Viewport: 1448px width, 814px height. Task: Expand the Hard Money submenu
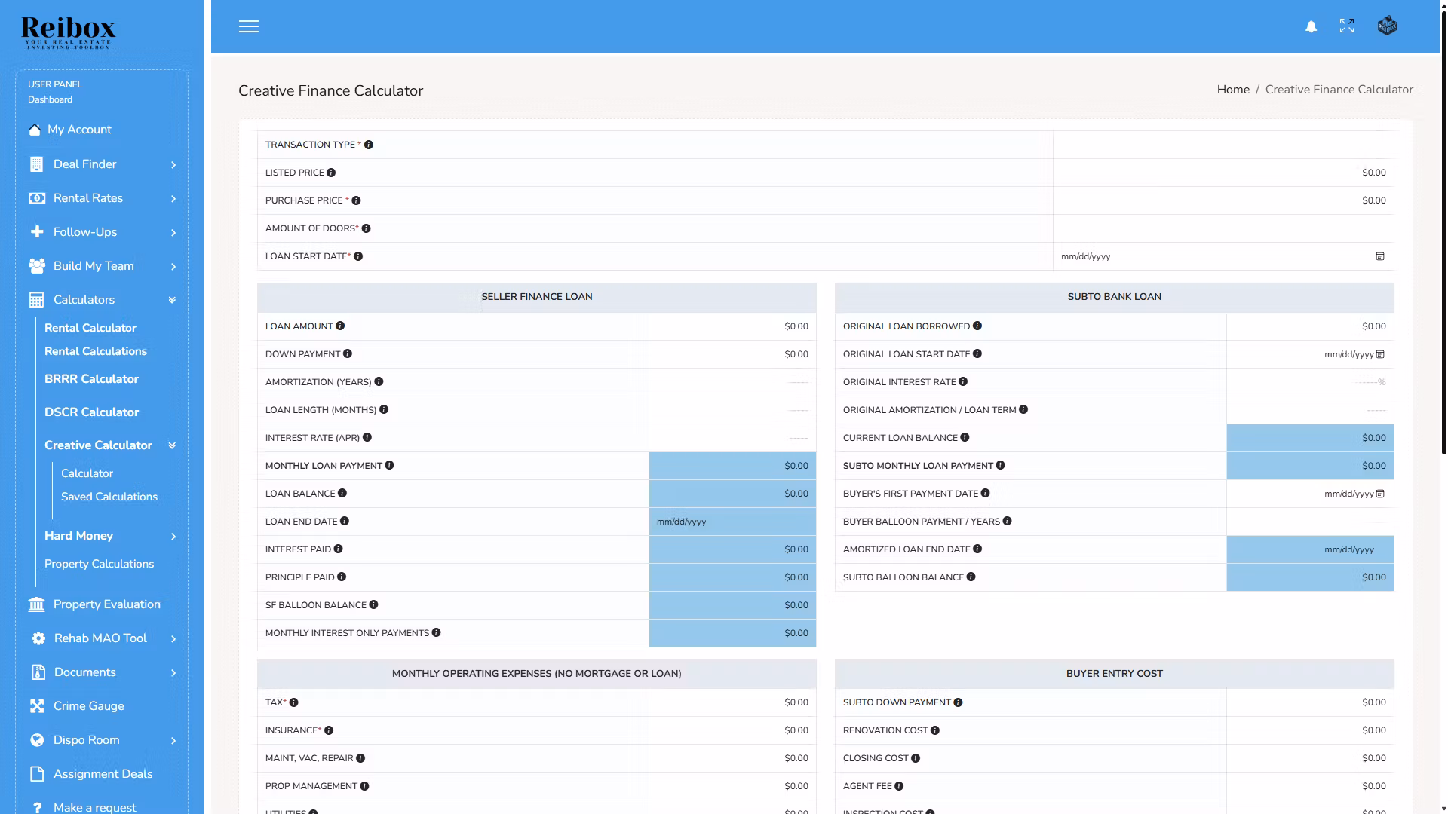(173, 536)
